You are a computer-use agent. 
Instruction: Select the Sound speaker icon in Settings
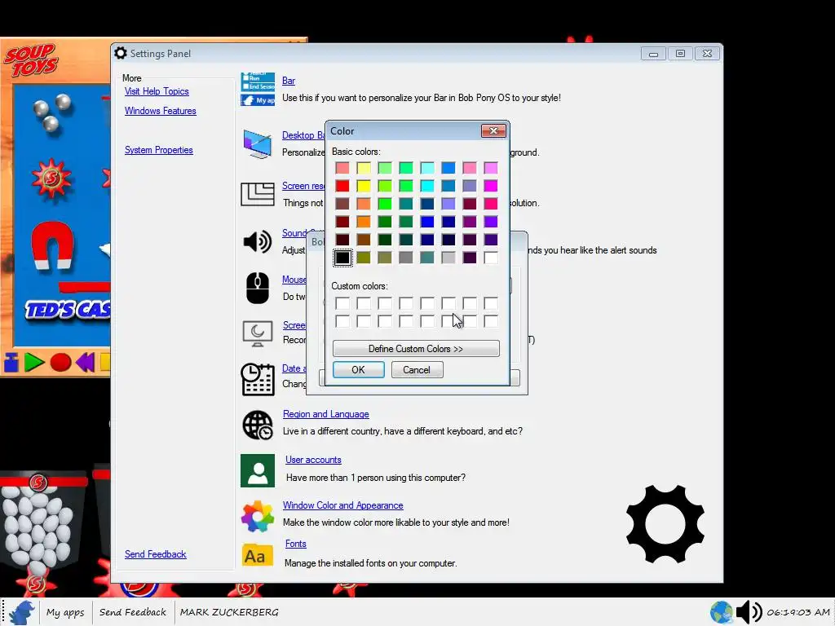(x=258, y=241)
